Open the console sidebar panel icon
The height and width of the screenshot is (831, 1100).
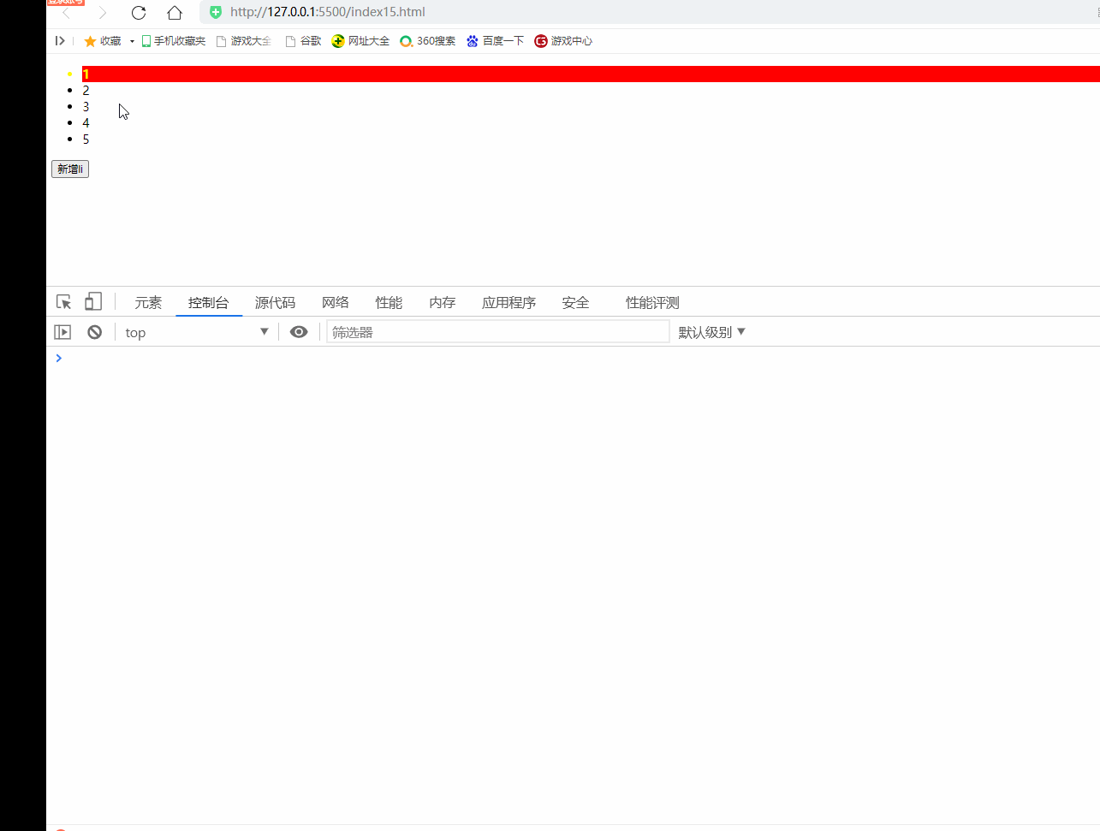pos(62,331)
